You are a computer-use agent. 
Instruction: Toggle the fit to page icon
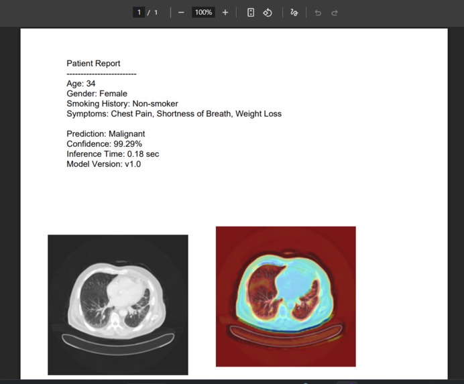[x=251, y=13]
